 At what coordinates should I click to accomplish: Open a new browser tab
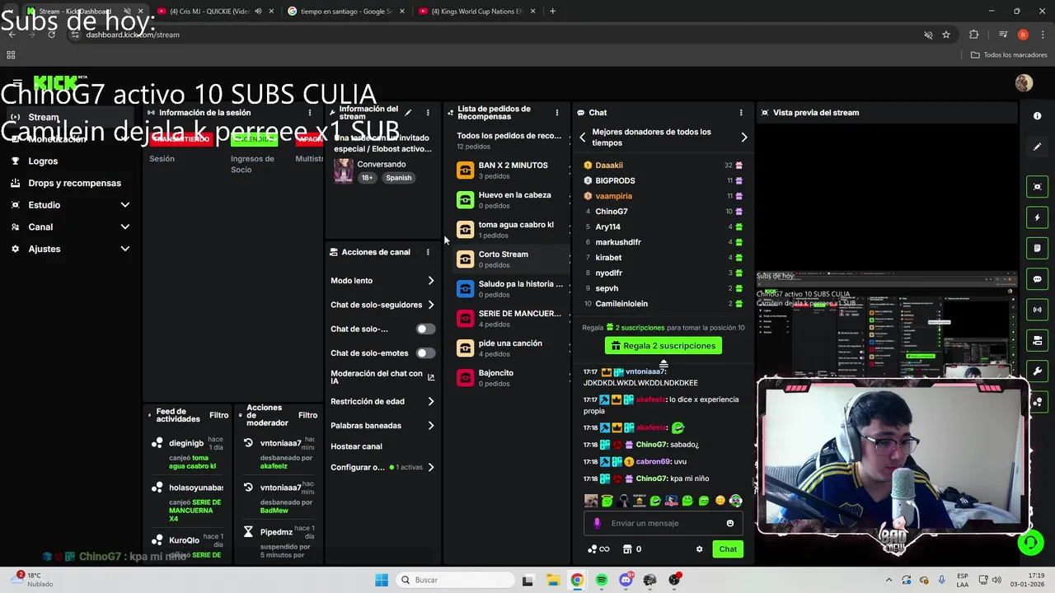point(552,12)
